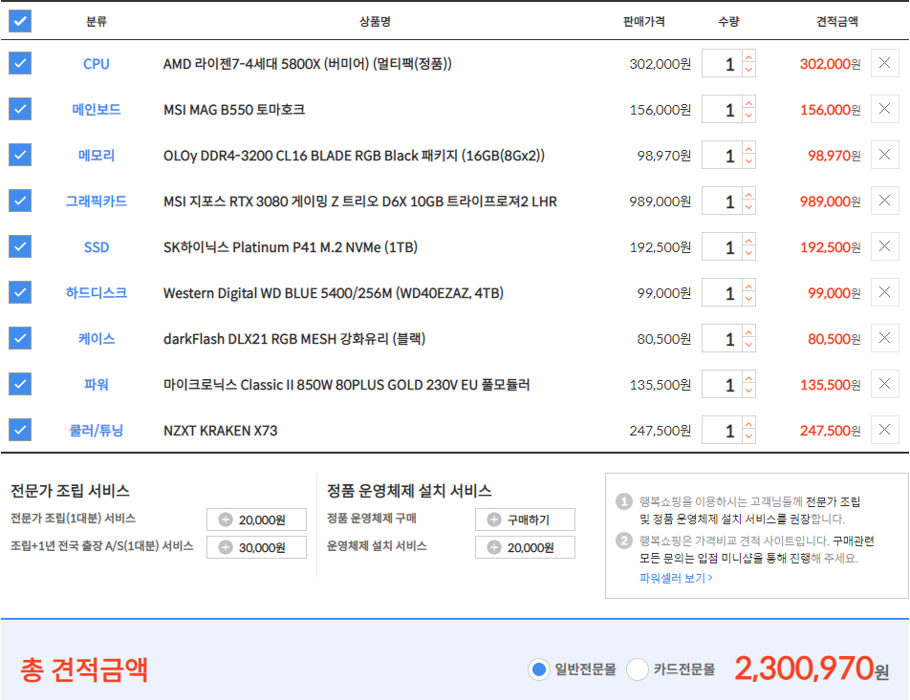Open the 하드디스크 category link
This screenshot has width=910, height=700.
[x=97, y=293]
